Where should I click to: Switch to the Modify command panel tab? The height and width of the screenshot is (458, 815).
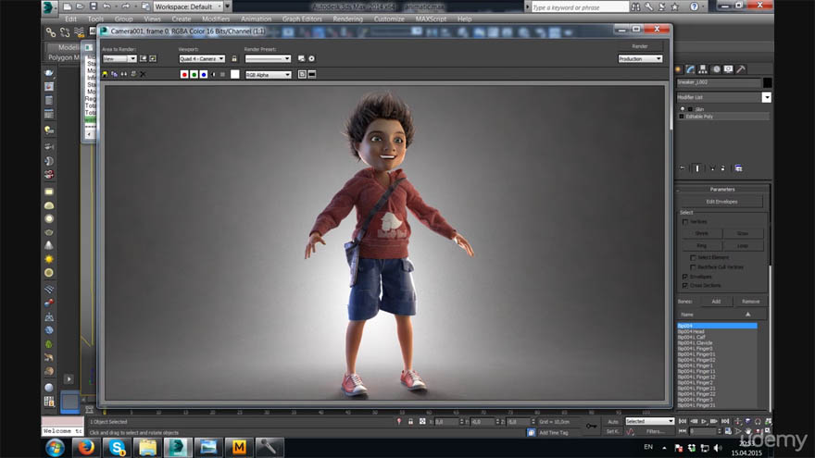(x=690, y=69)
